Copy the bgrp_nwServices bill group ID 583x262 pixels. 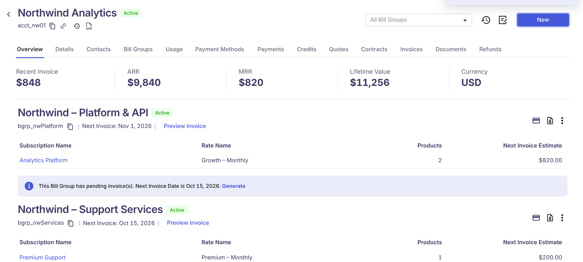pos(71,223)
